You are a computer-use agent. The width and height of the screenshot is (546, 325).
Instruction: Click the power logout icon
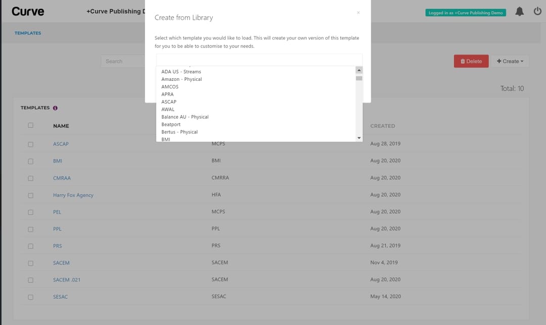[537, 11]
